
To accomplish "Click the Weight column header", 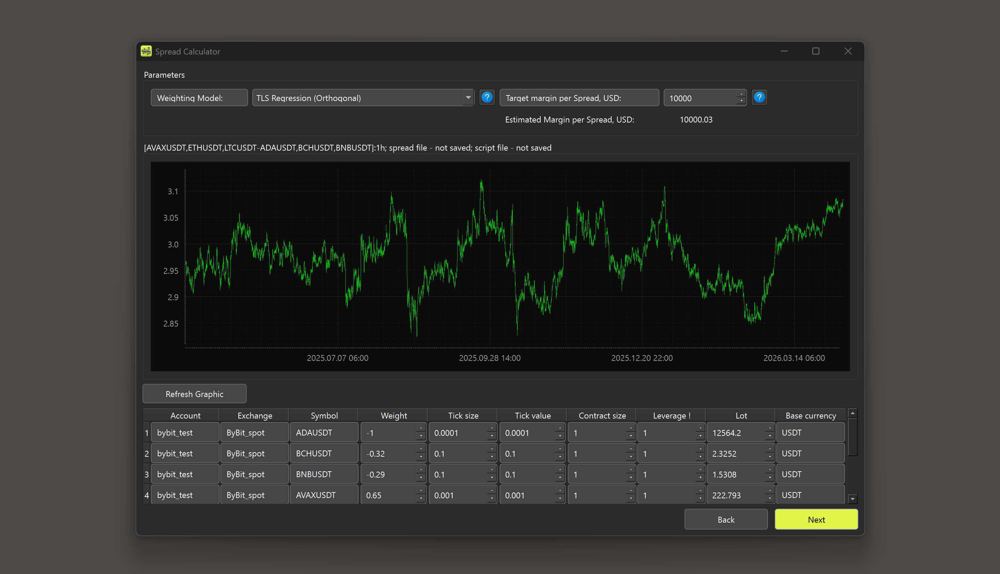I will pos(393,415).
